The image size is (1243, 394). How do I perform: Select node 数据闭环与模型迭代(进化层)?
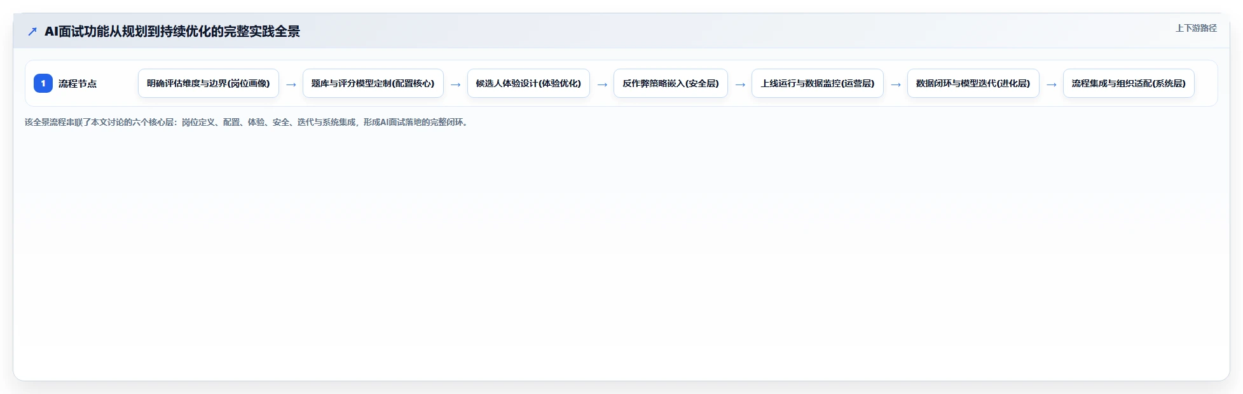point(973,83)
